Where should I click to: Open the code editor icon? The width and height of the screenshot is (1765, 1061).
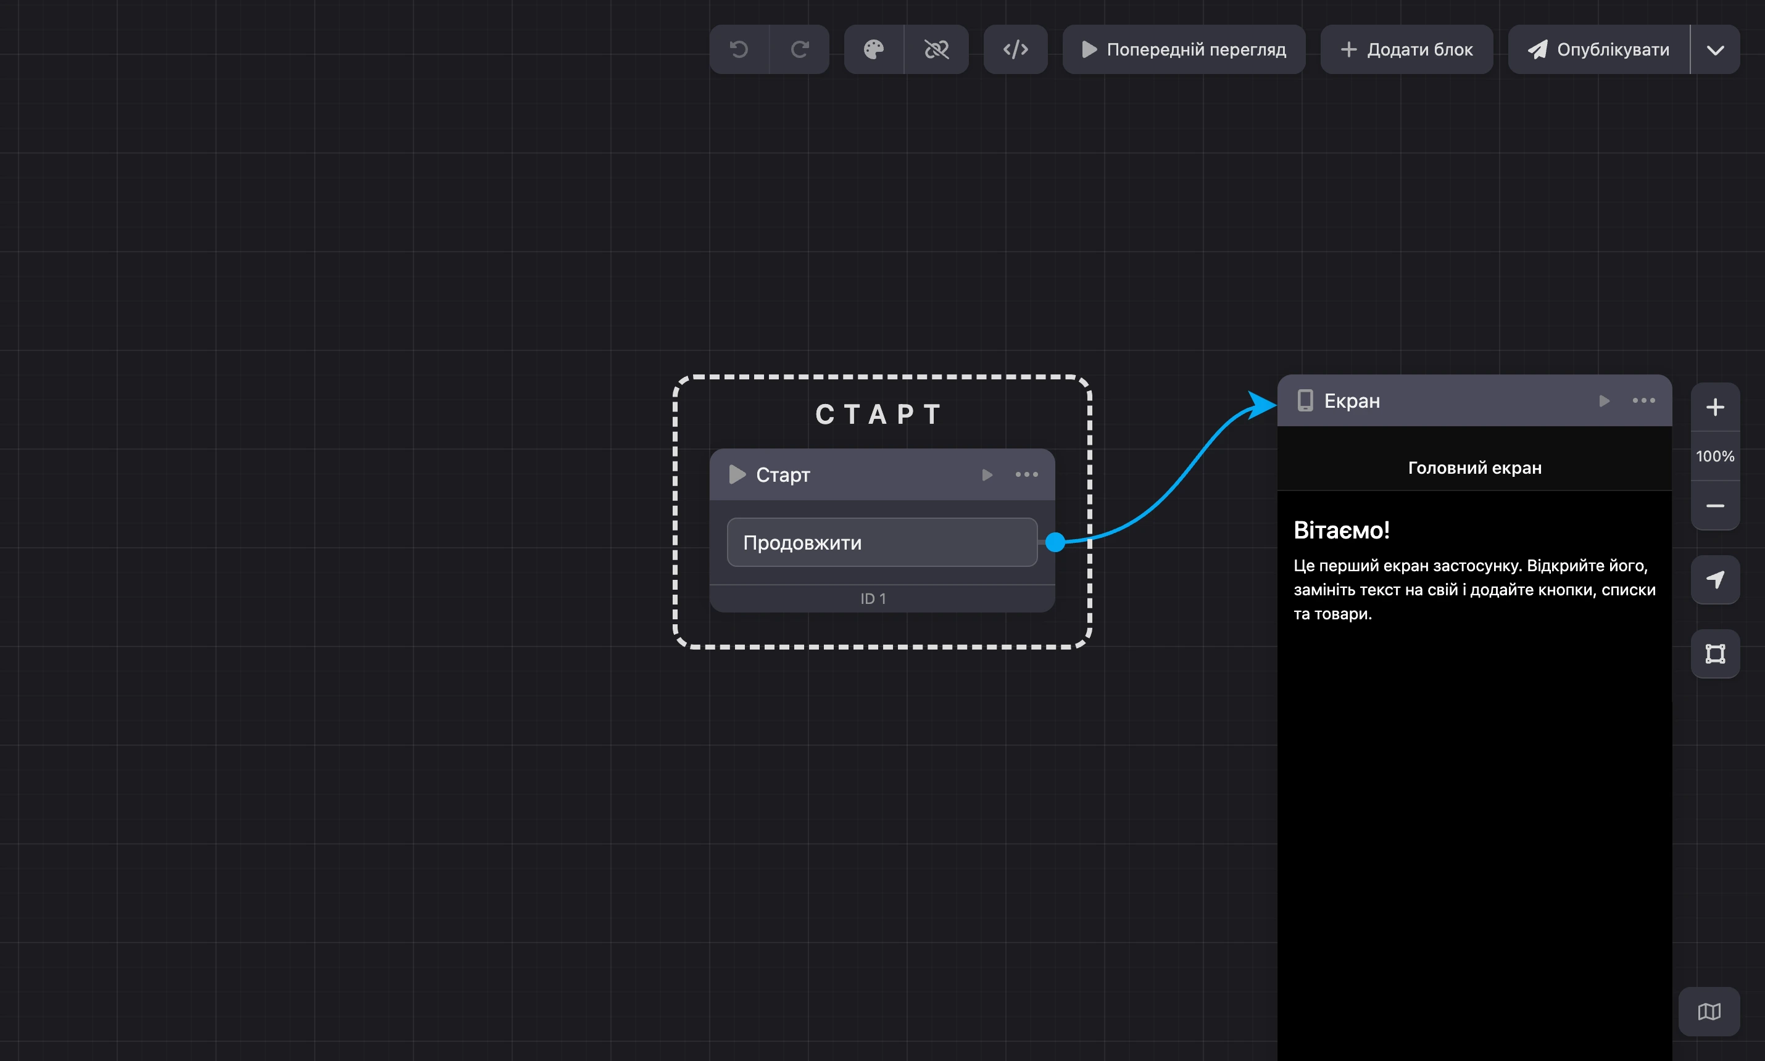pyautogui.click(x=1016, y=49)
